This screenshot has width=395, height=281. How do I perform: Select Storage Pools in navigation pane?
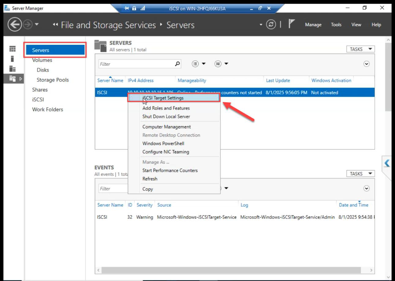(53, 80)
